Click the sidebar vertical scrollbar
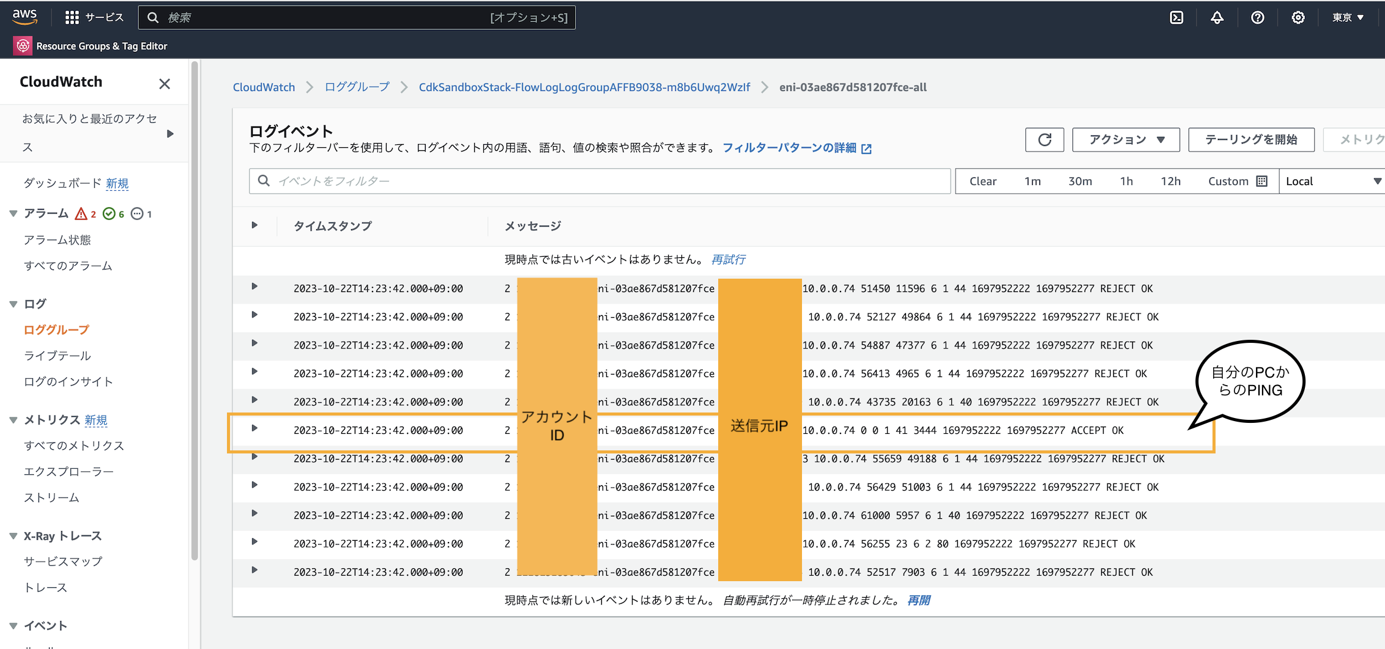 click(x=195, y=312)
